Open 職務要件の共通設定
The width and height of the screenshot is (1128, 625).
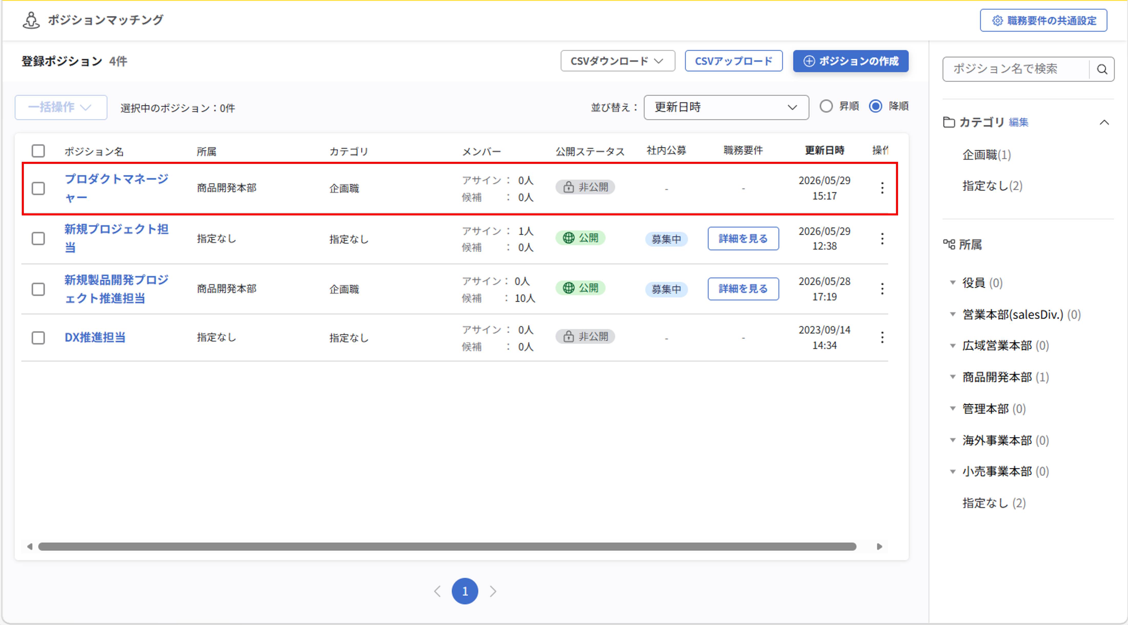tap(1043, 21)
